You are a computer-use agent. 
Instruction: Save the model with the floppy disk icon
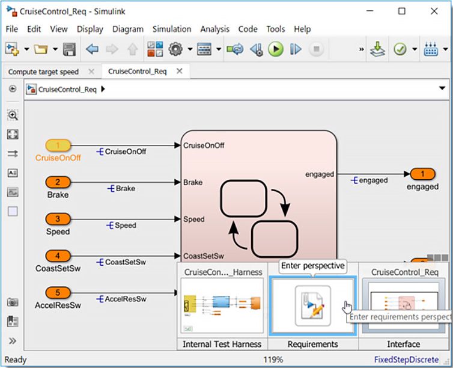pos(70,49)
